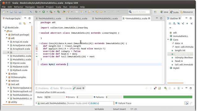Collapse the adt package node
Screen dimensions: 198x111
point(7,38)
